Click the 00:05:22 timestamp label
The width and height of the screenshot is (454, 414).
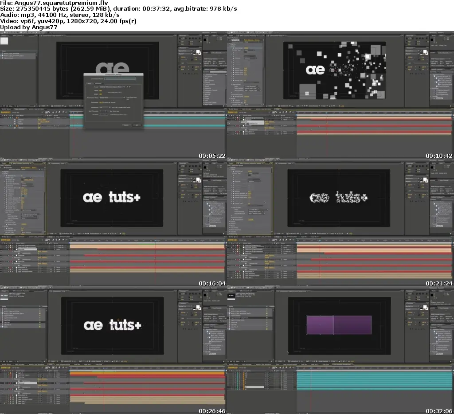212,156
